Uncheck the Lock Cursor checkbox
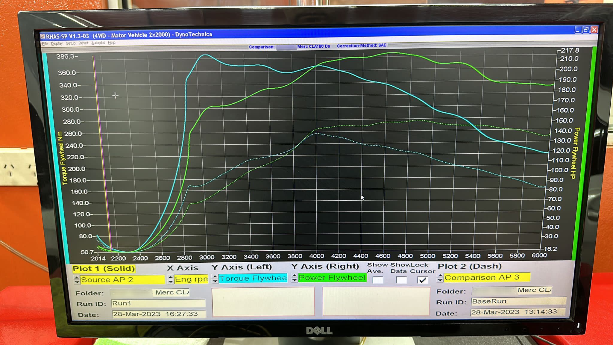 point(423,280)
